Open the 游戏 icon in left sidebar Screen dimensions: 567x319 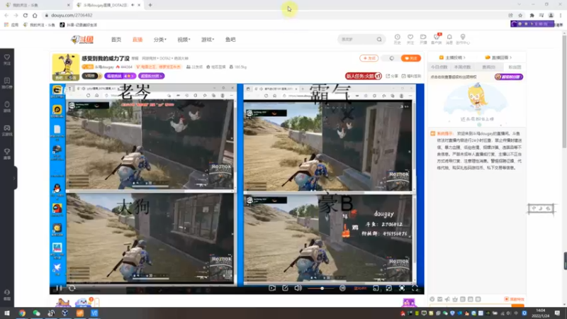click(x=7, y=107)
